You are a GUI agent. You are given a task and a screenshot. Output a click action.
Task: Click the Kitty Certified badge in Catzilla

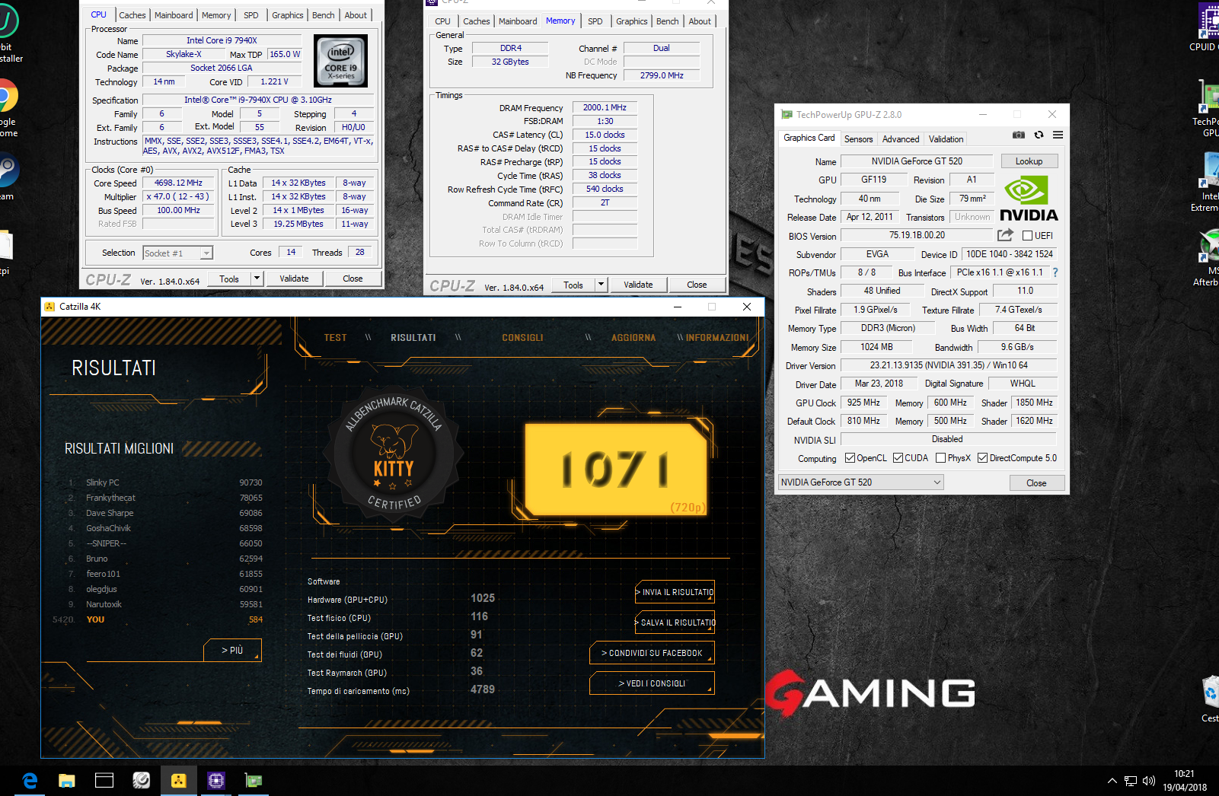point(394,452)
